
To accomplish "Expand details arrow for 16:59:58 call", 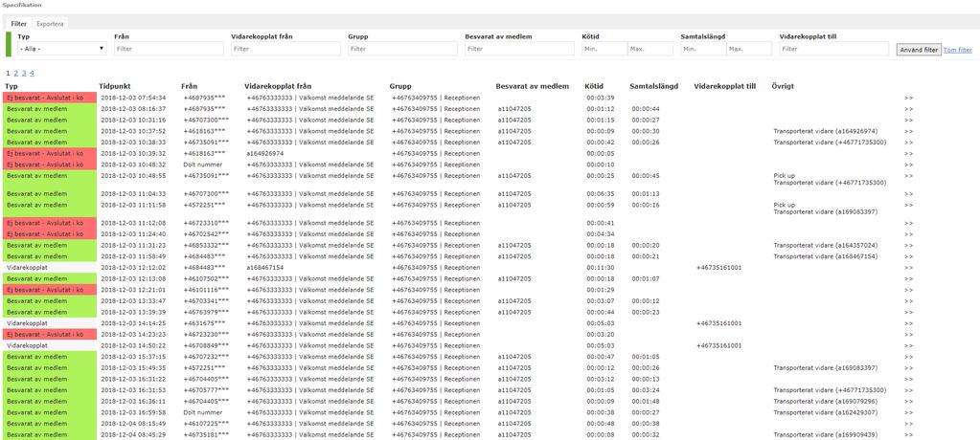I will [x=908, y=412].
